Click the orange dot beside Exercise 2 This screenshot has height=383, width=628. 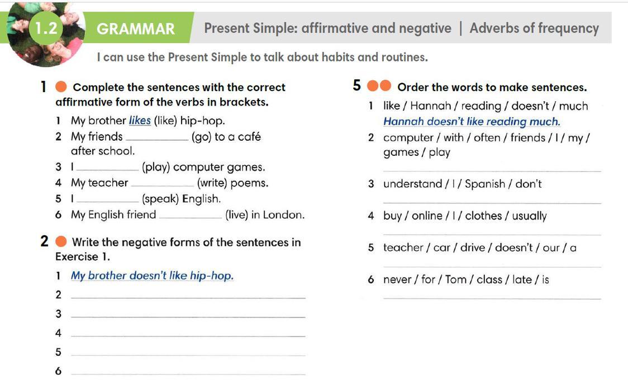coord(61,242)
